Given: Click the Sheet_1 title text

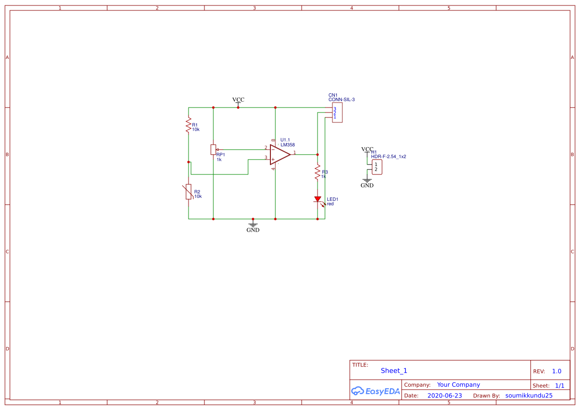Looking at the screenshot, I should click(393, 370).
